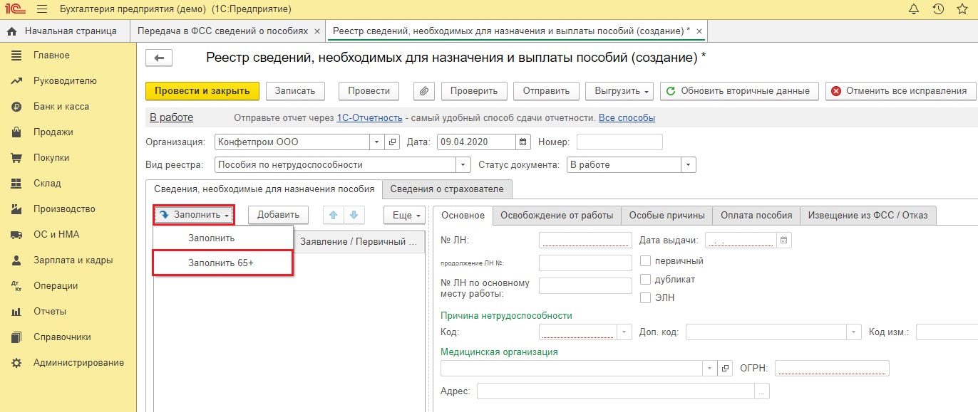The width and height of the screenshot is (978, 412).
Task: Open Продажи section in sidebar
Action: 53,132
